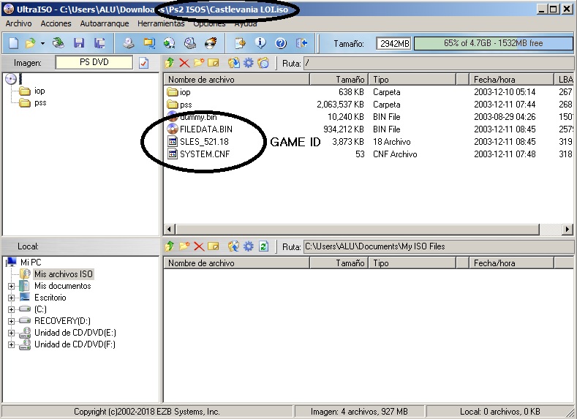This screenshot has height=419, width=577.
Task: Click the red X delete icon in image pane
Action: [x=184, y=63]
